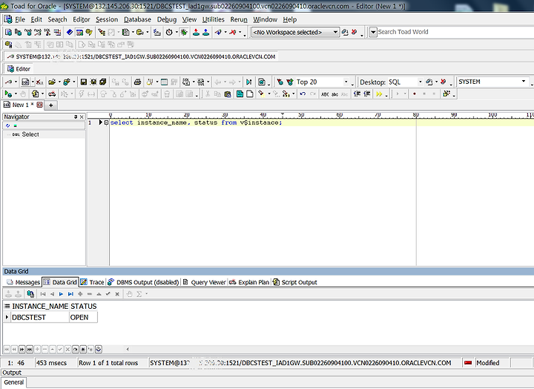Jump to last record in data grid
The image size is (534, 389).
click(x=70, y=294)
